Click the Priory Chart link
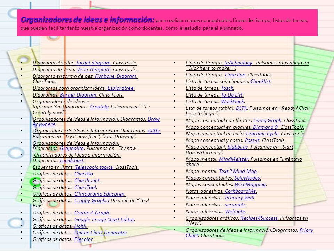 pyautogui.click(x=306, y=230)
